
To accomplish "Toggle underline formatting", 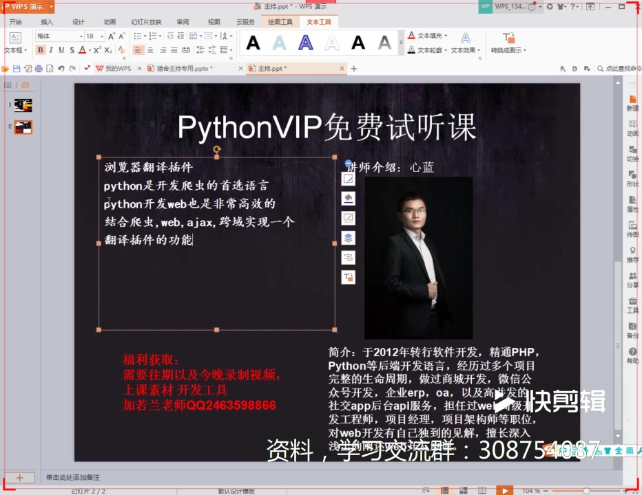I will pyautogui.click(x=60, y=49).
